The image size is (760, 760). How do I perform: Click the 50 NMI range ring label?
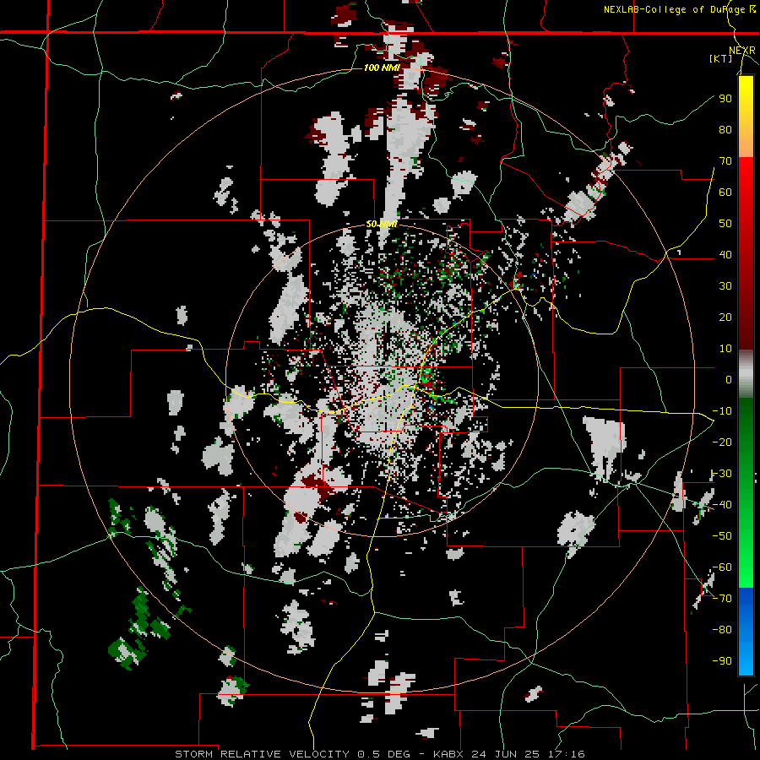coord(382,224)
